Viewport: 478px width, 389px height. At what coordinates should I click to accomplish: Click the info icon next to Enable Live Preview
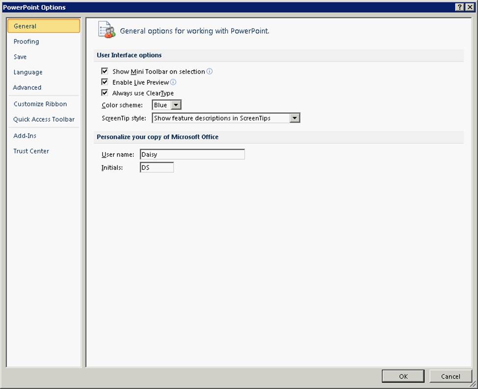(173, 82)
